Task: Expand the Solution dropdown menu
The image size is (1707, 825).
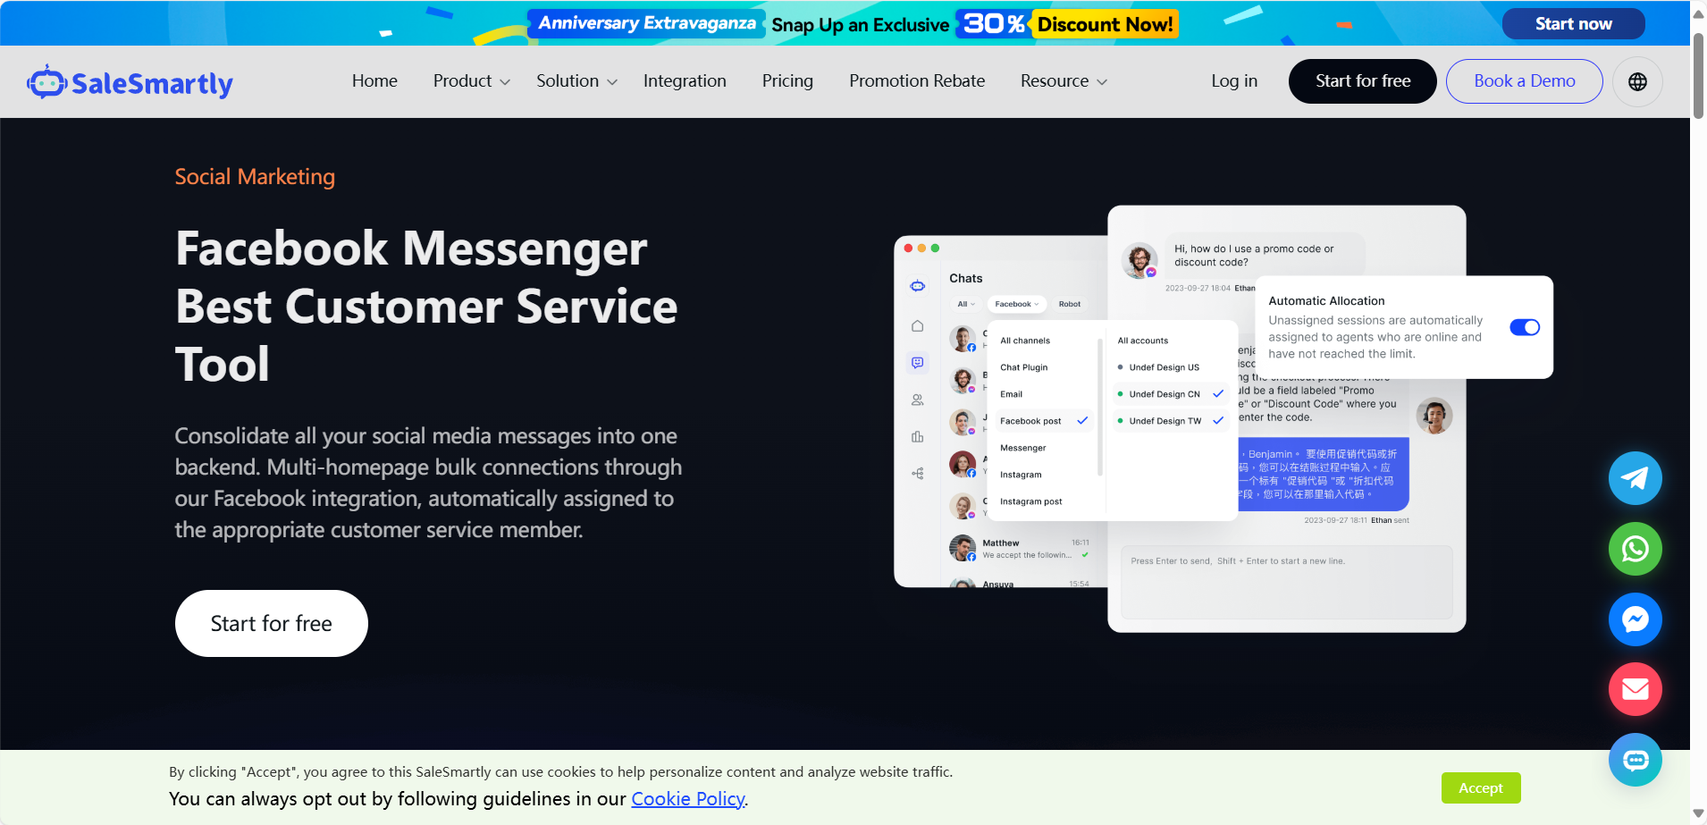Action: (576, 81)
